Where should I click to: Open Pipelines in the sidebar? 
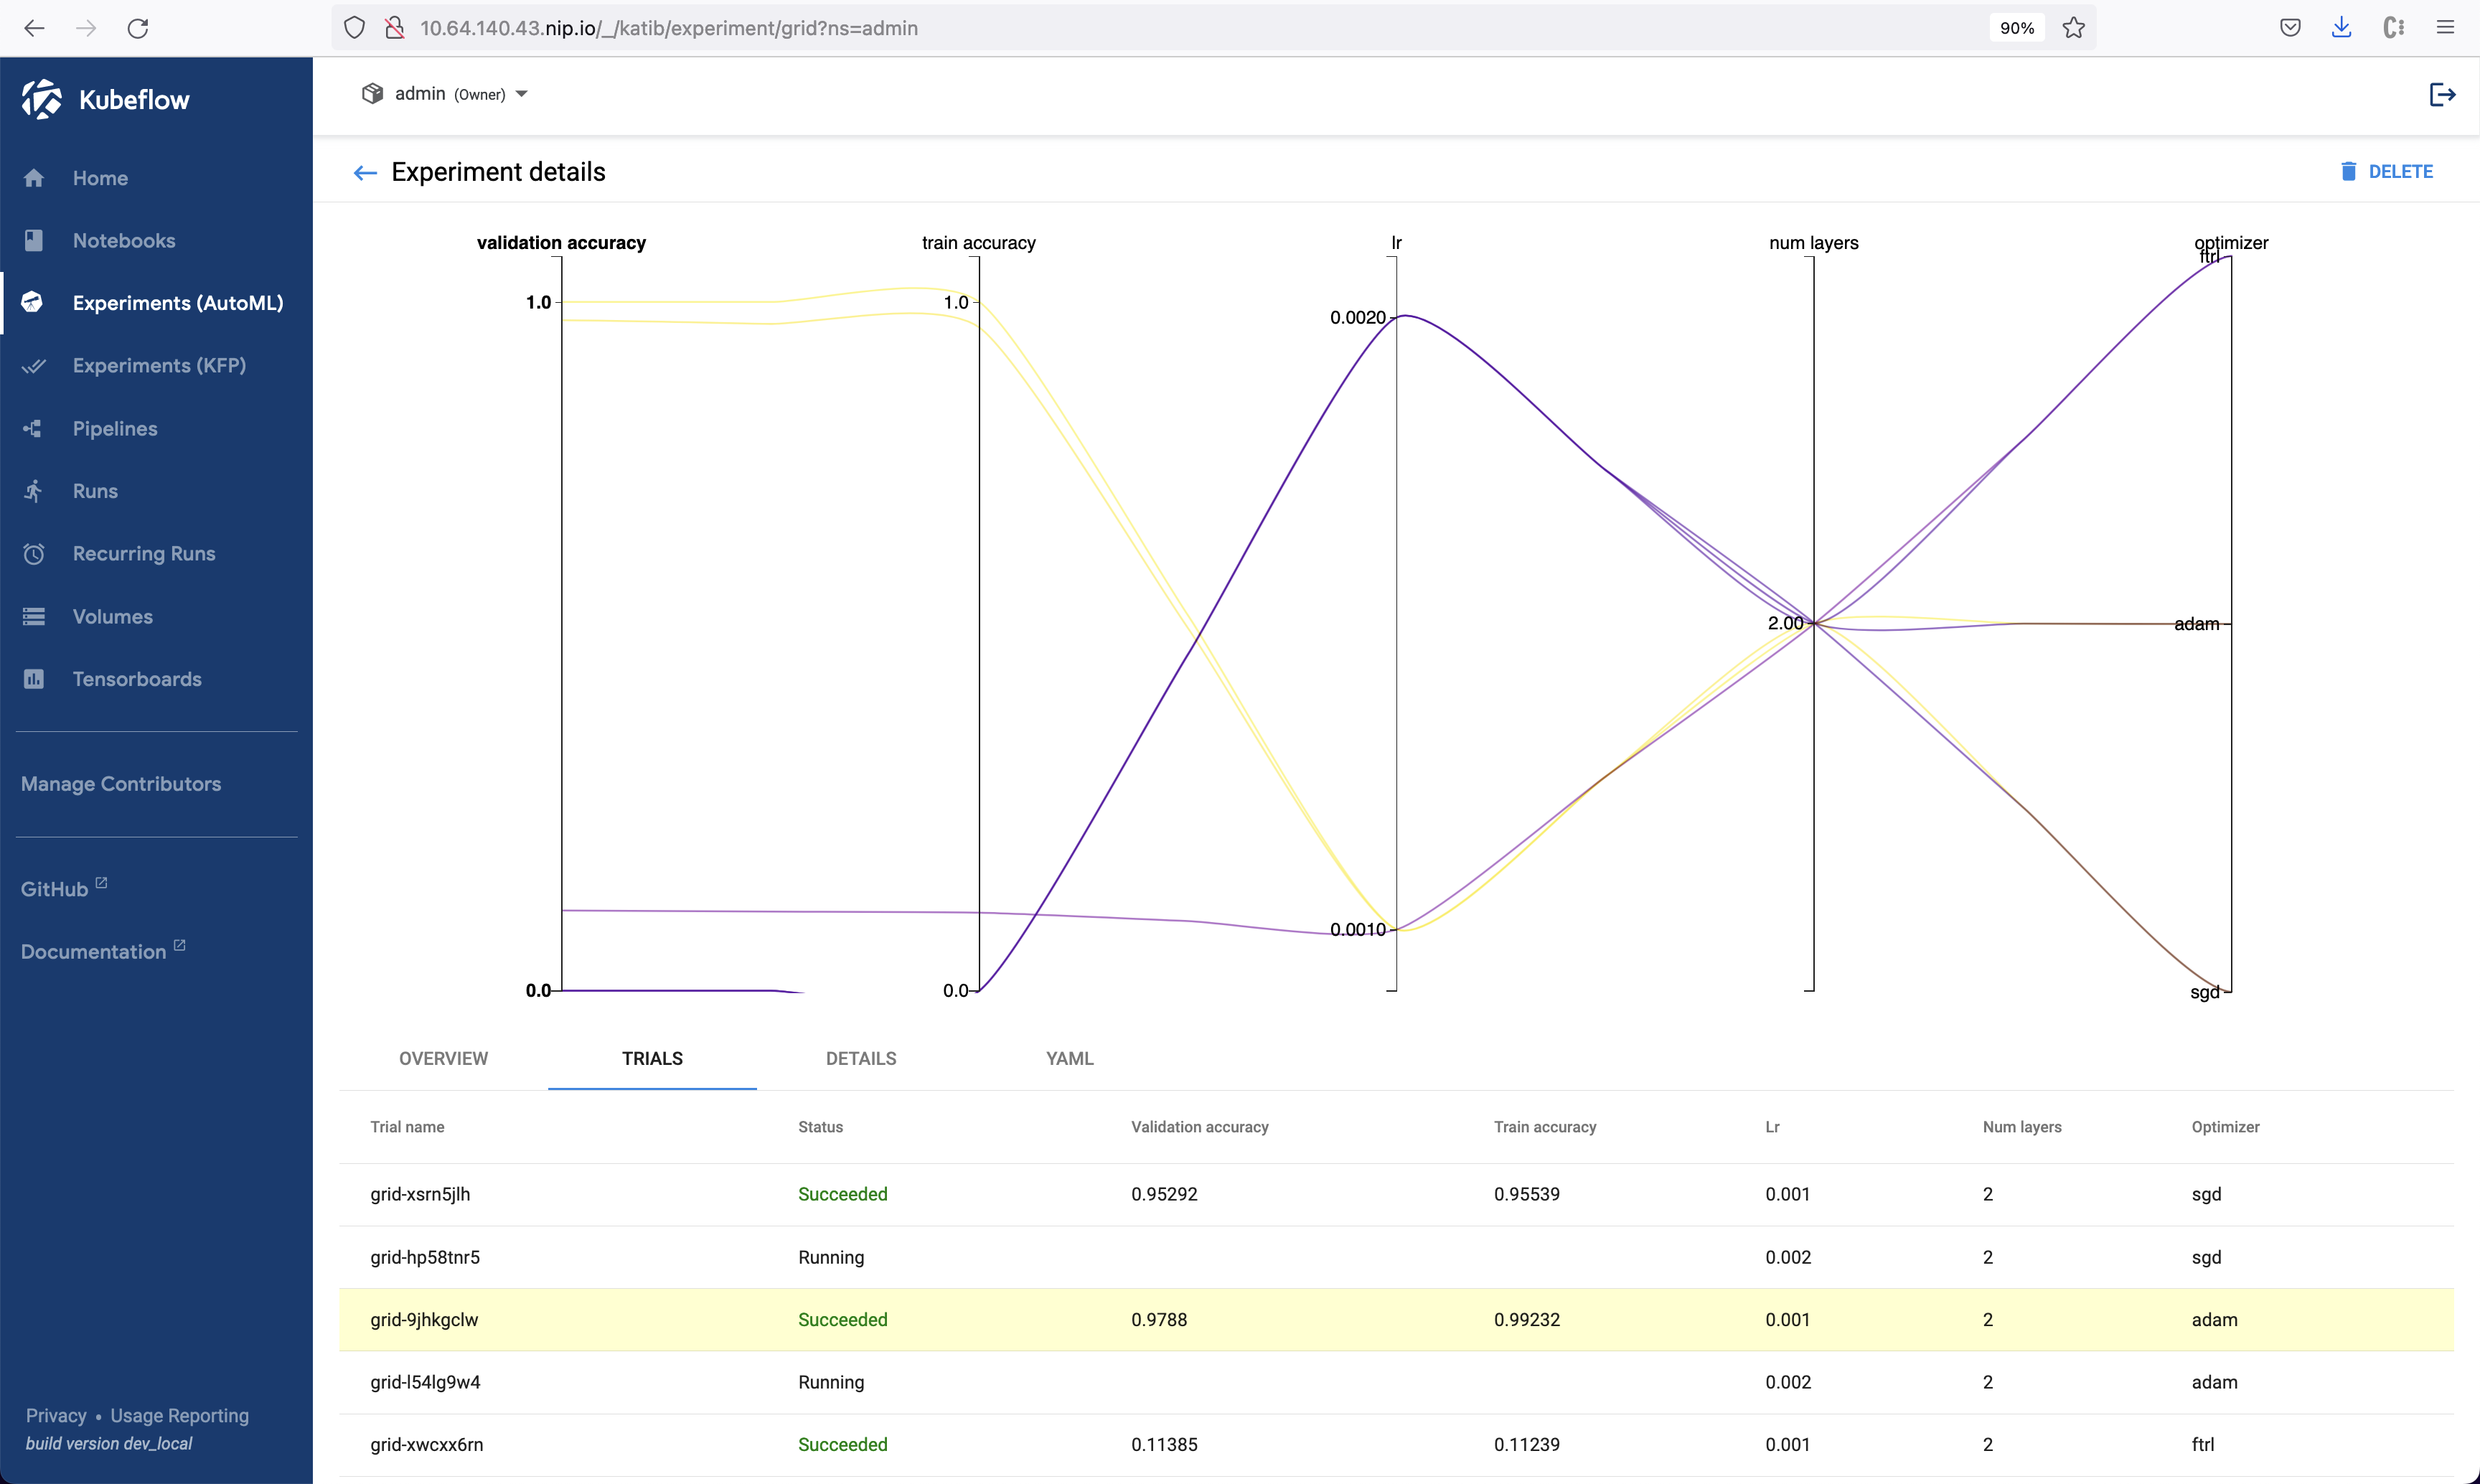click(x=114, y=428)
